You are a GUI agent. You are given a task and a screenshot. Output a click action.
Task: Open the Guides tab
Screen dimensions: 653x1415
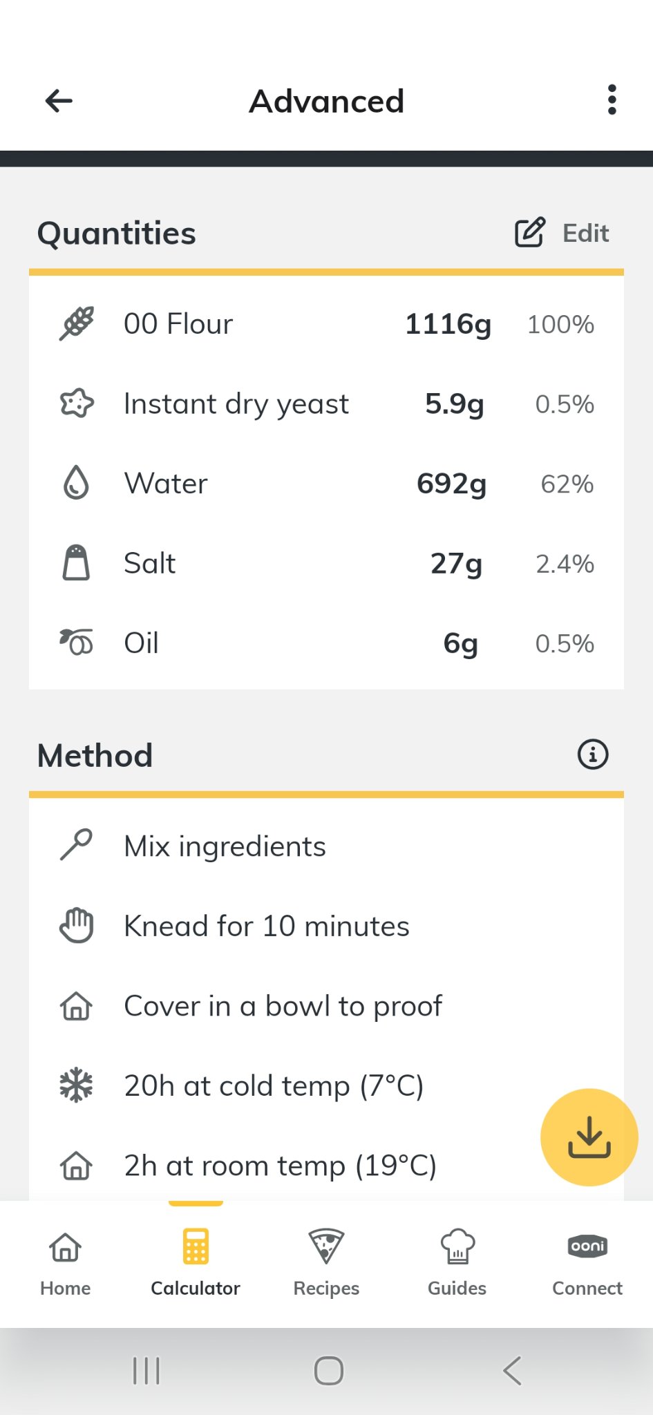tap(457, 1264)
